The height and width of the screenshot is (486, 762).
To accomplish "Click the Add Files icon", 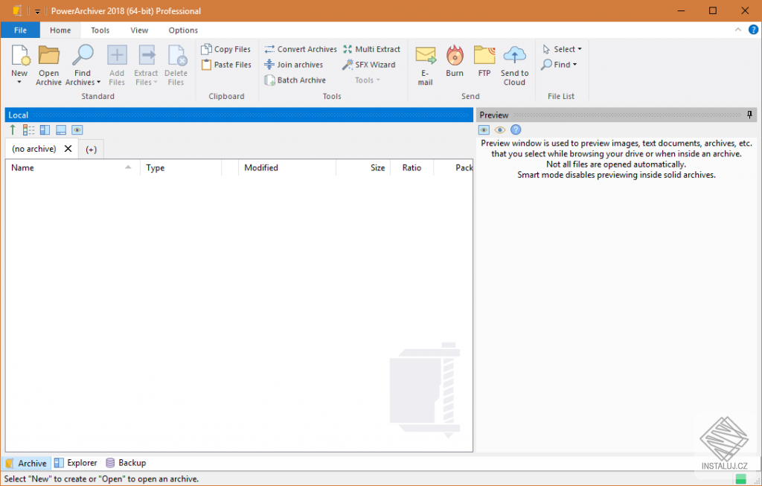I will pyautogui.click(x=117, y=55).
